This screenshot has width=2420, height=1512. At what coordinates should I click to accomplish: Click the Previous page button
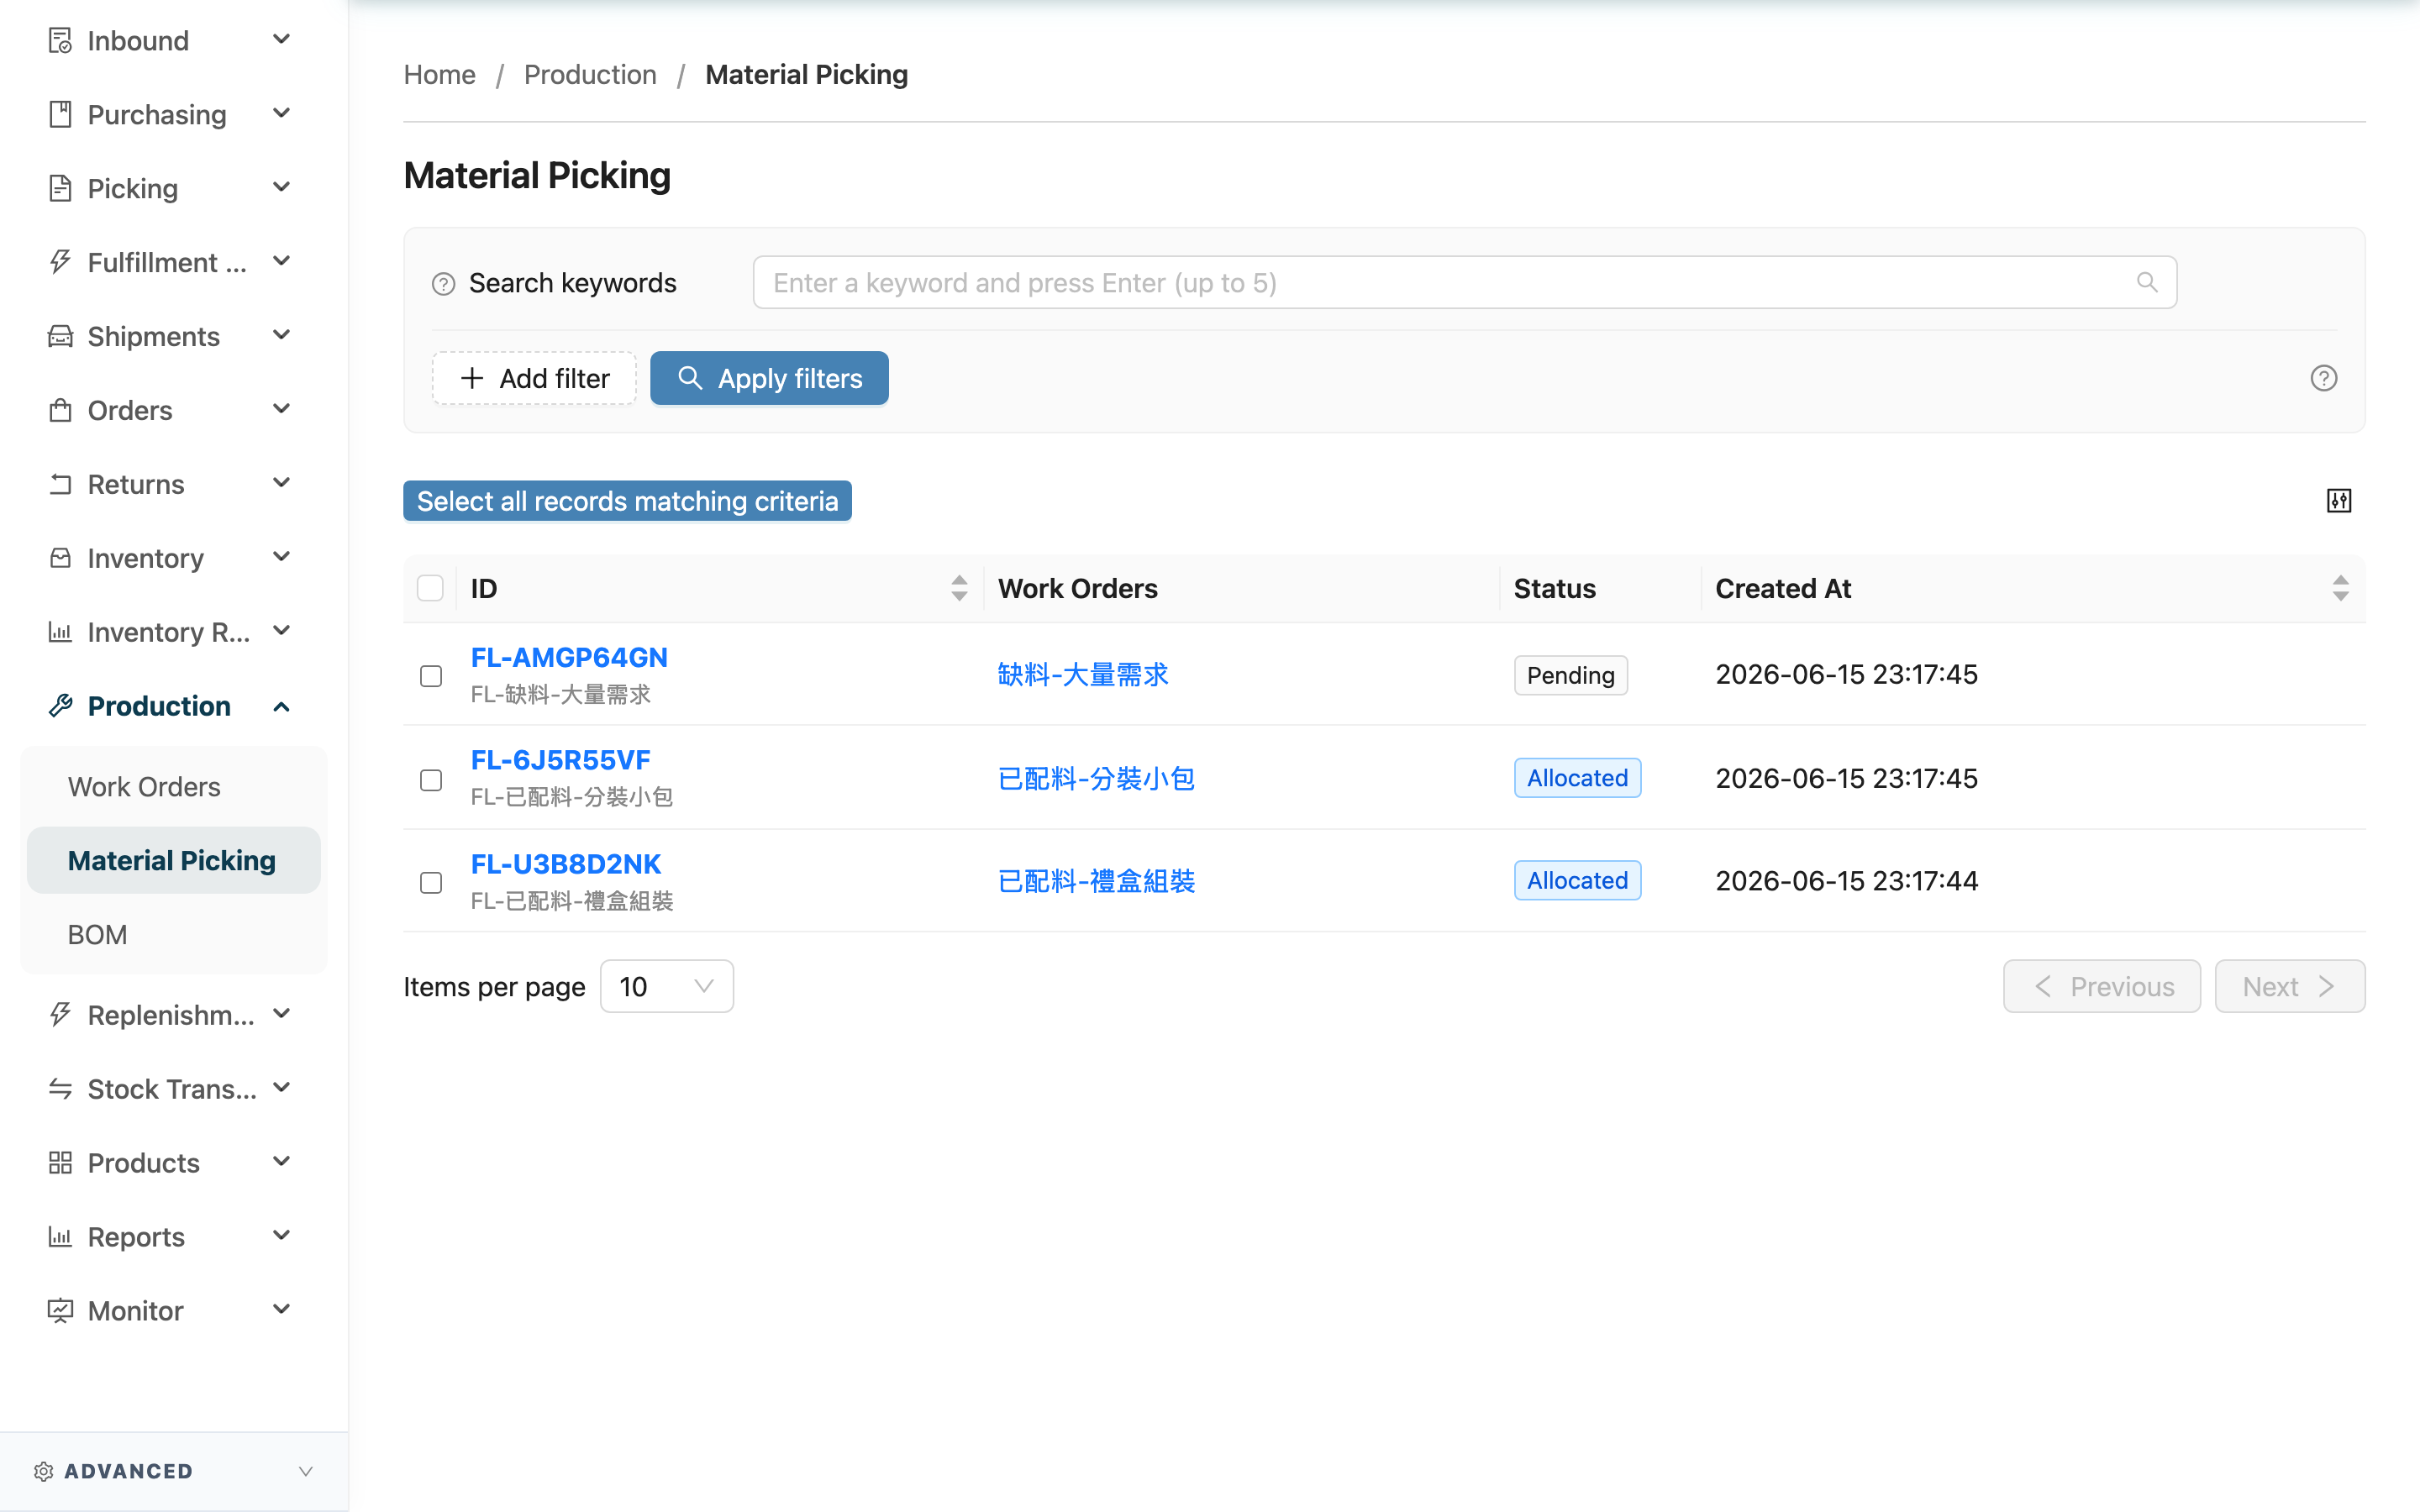(2102, 987)
